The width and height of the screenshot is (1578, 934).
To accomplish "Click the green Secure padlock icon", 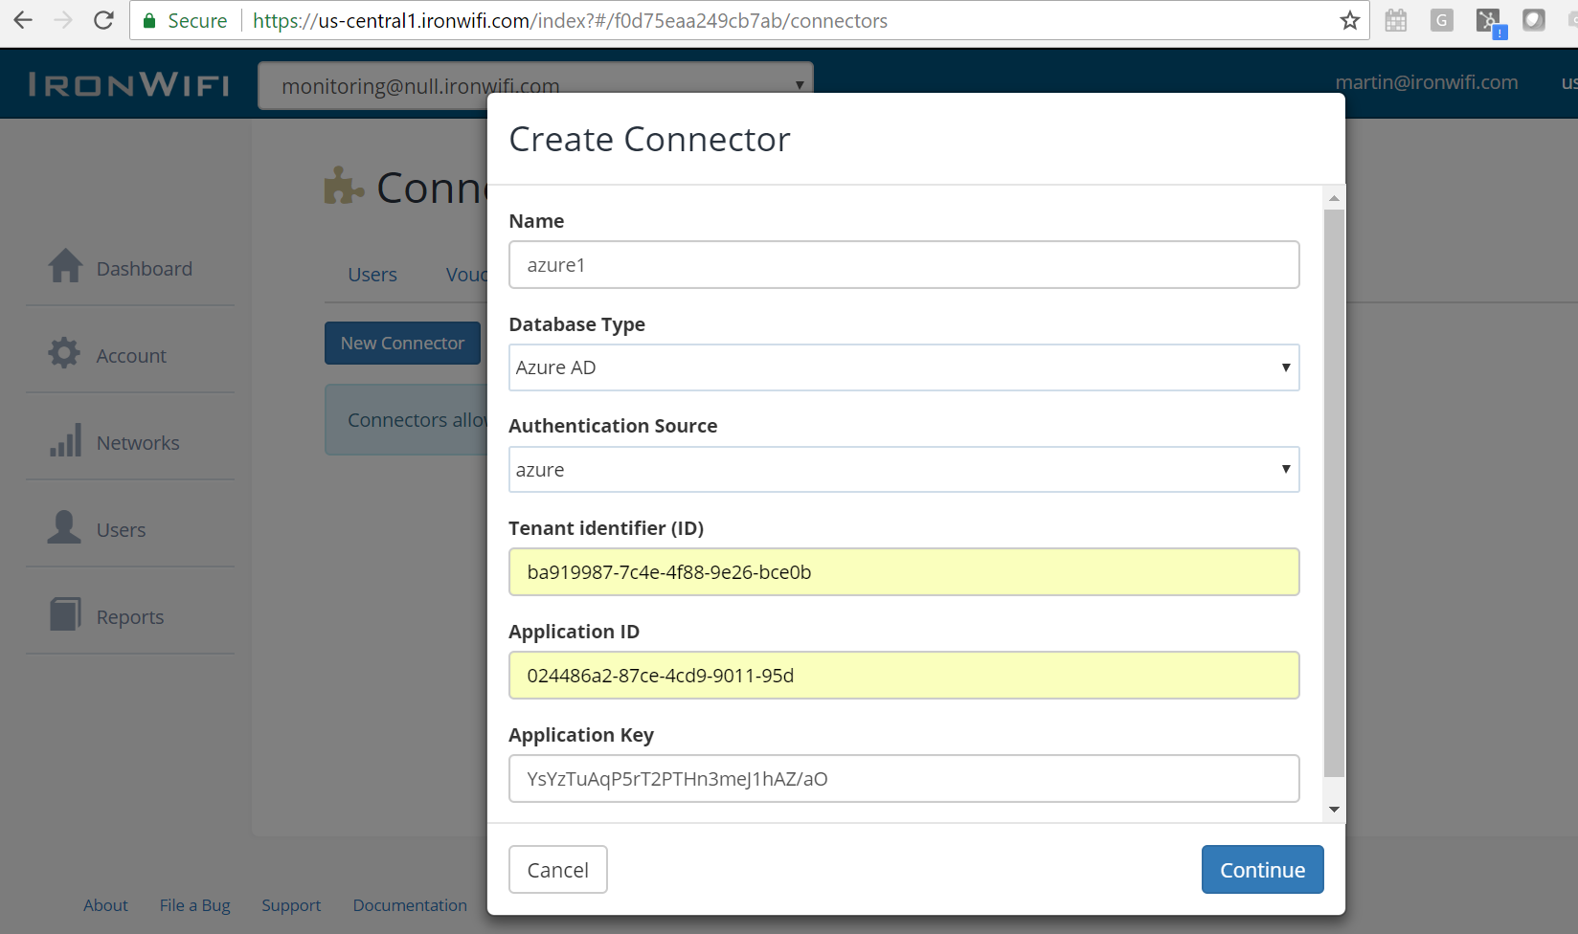I will [149, 20].
